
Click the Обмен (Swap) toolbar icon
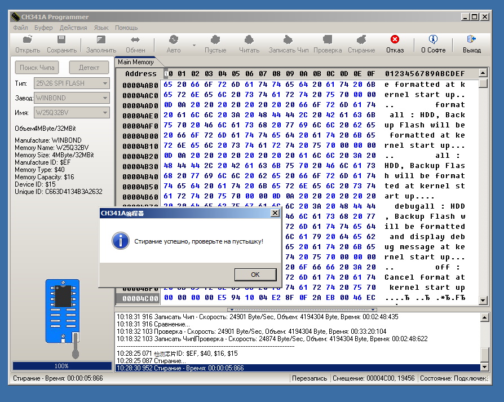click(135, 40)
